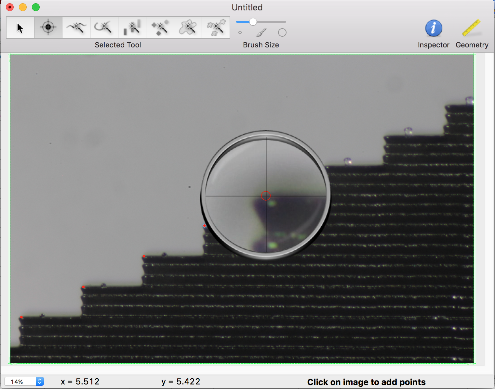Open the 14% zoom level dropdown
This screenshot has width=495, height=389.
[24, 381]
